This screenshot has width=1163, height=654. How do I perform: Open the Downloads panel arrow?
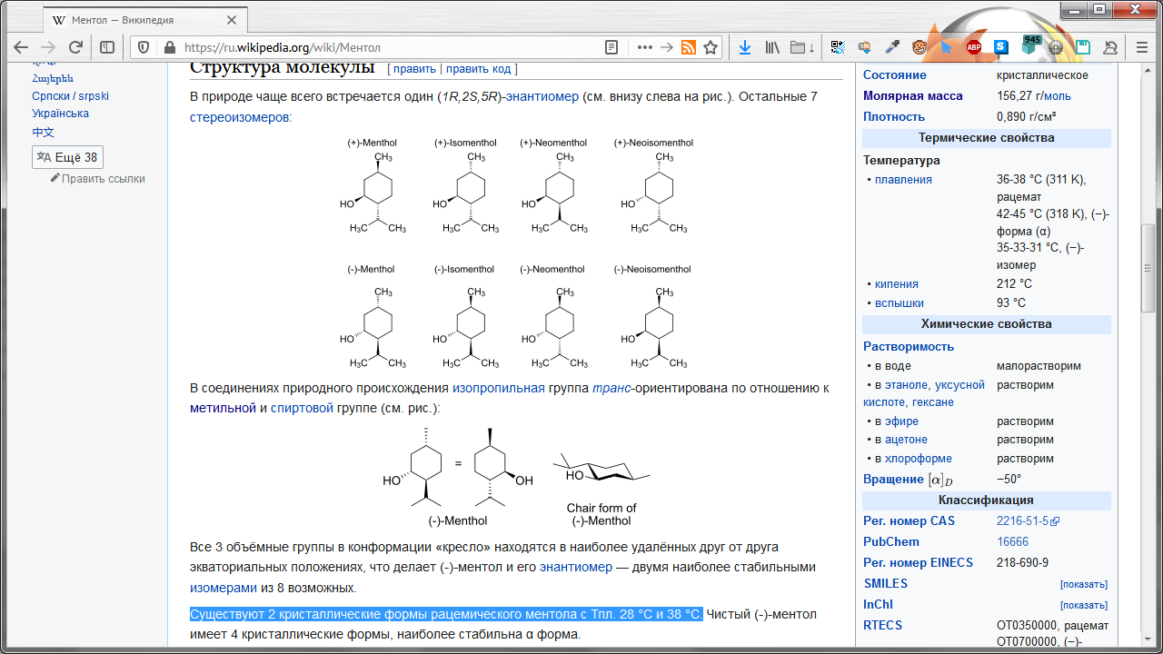[x=744, y=47]
